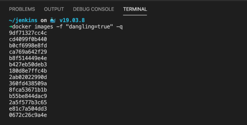Click image ID e81c7a504dd3
The height and width of the screenshot is (125, 247).
pyautogui.click(x=28, y=109)
